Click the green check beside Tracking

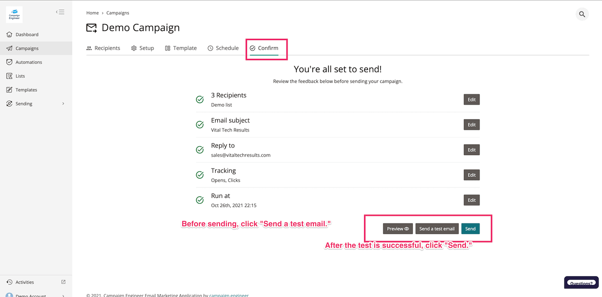tap(200, 175)
